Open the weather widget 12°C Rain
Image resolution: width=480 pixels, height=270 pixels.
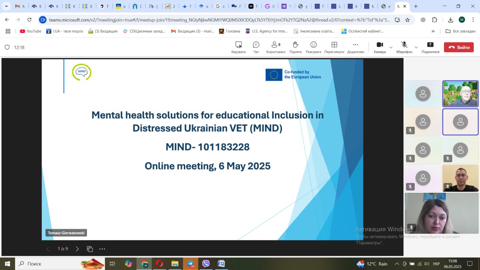point(372,264)
